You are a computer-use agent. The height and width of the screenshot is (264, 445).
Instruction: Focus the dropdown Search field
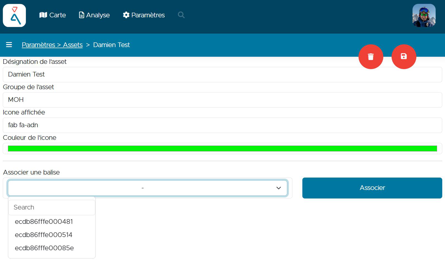pos(52,207)
